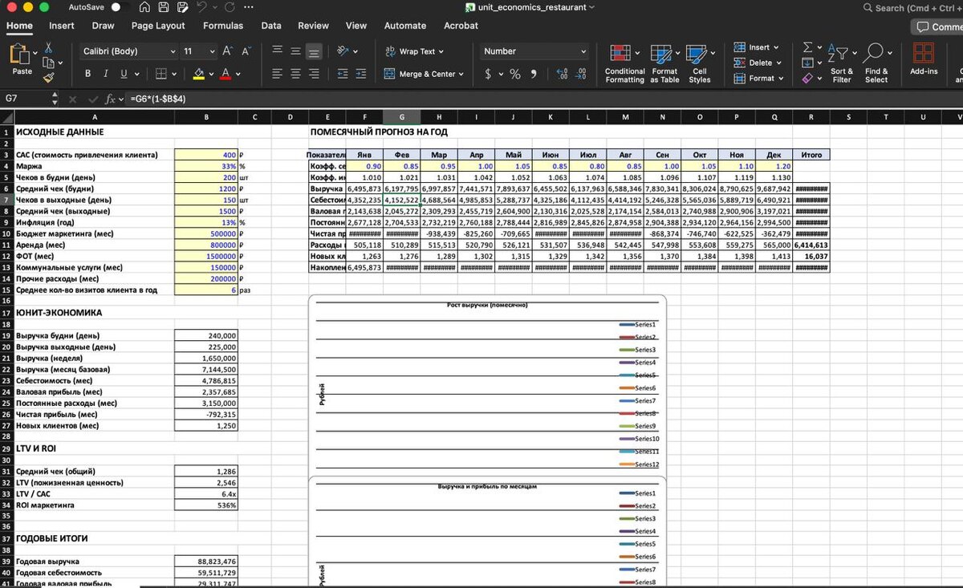Decrease font size with smaller A icon
Image resolution: width=963 pixels, height=588 pixels.
click(245, 51)
